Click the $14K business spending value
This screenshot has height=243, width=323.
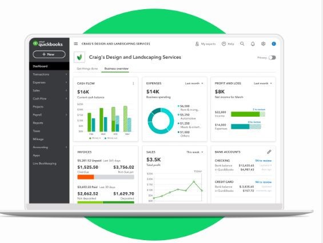[x=153, y=91]
